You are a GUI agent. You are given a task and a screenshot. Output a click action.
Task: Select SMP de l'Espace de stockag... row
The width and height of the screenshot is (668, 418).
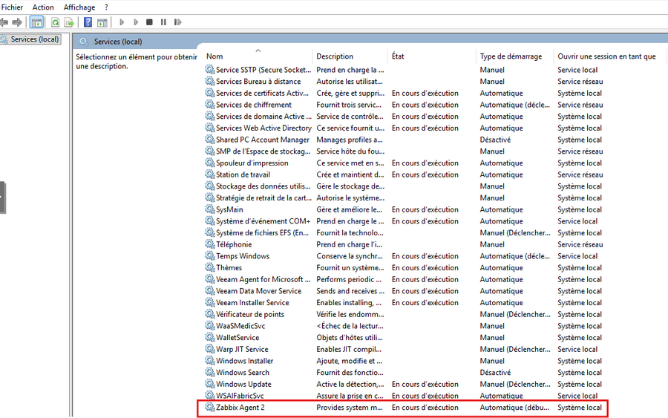click(x=263, y=151)
